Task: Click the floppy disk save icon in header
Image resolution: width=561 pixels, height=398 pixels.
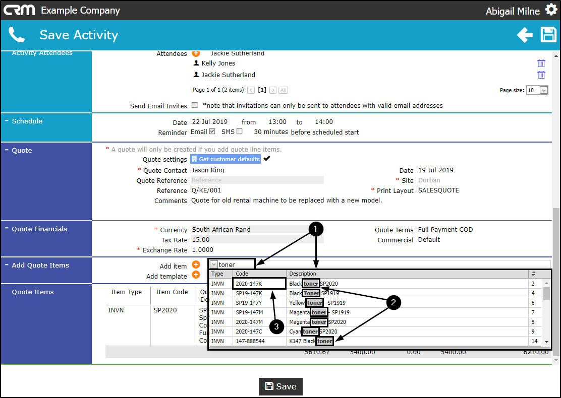Action: 548,35
